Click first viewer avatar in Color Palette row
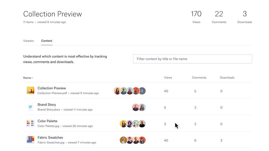269x151 pixels. (123, 124)
